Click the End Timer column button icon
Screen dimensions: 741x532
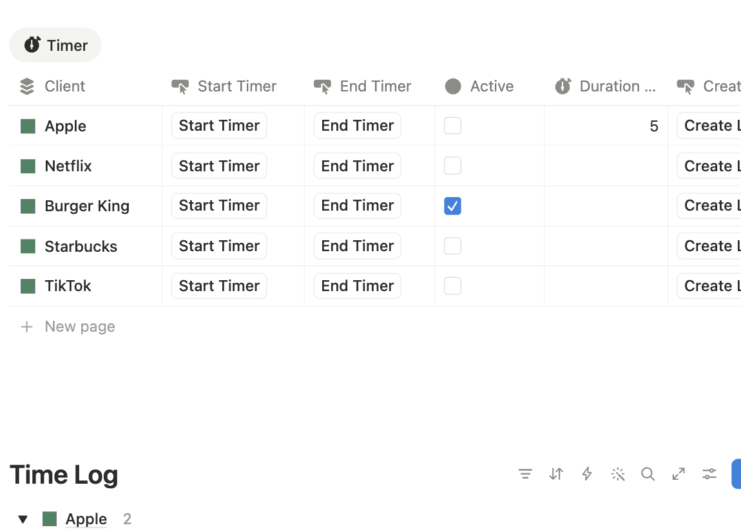[x=322, y=86]
